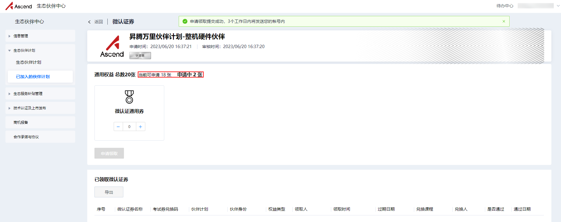Viewport: 561px width, 222px height.
Task: Click the 已领取微认证券 section heading
Action: coord(111,179)
